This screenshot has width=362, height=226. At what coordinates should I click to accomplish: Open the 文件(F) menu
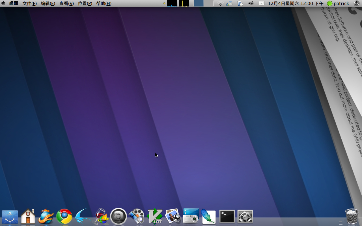pos(30,3)
